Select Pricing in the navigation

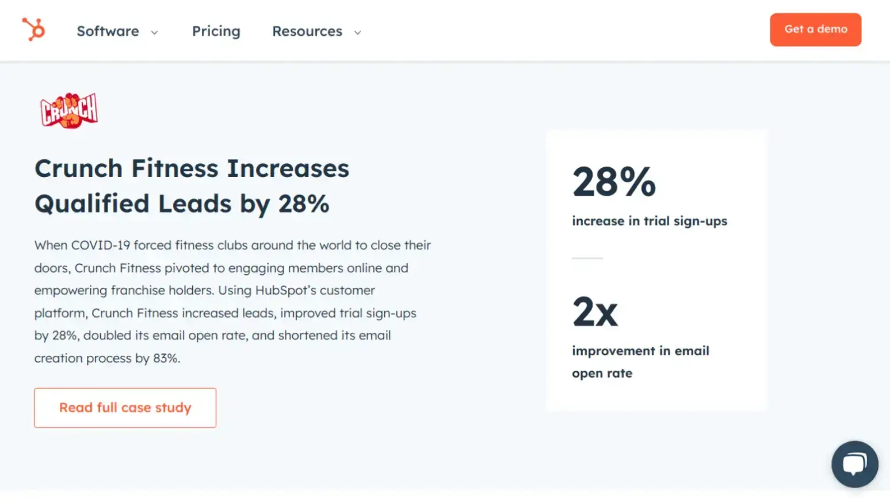216,32
